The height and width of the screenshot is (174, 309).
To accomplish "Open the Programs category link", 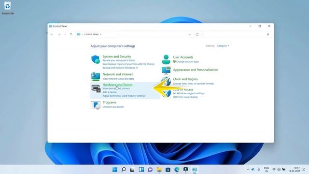I will (110, 102).
